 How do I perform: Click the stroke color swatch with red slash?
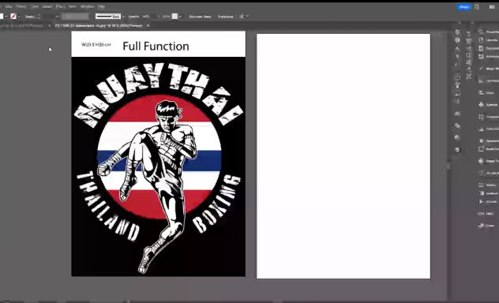click(13, 17)
